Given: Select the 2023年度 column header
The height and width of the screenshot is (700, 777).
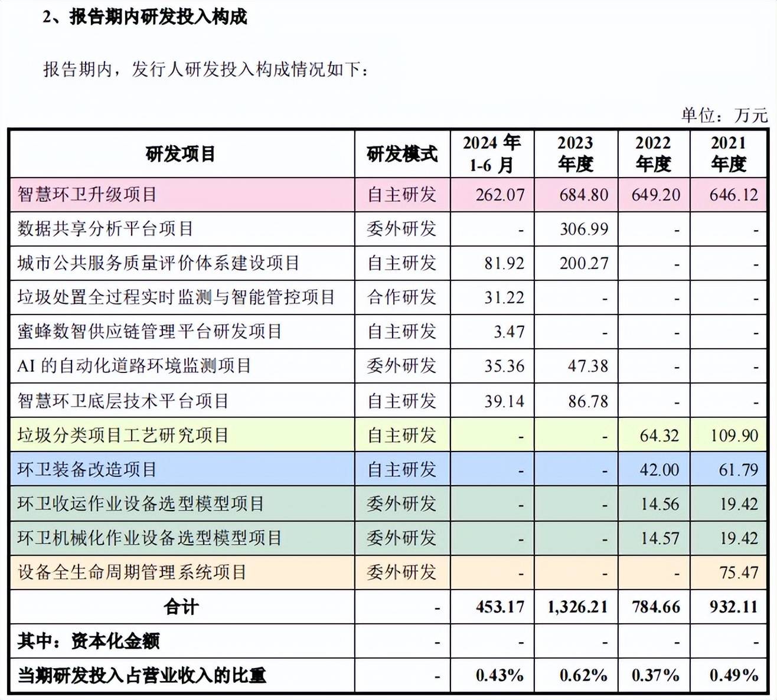Looking at the screenshot, I should 576,154.
